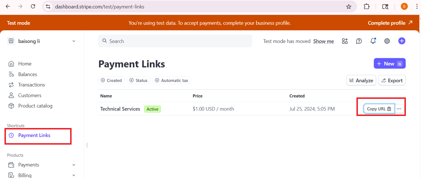Add the Status filter
The image size is (421, 178).
[x=139, y=81]
